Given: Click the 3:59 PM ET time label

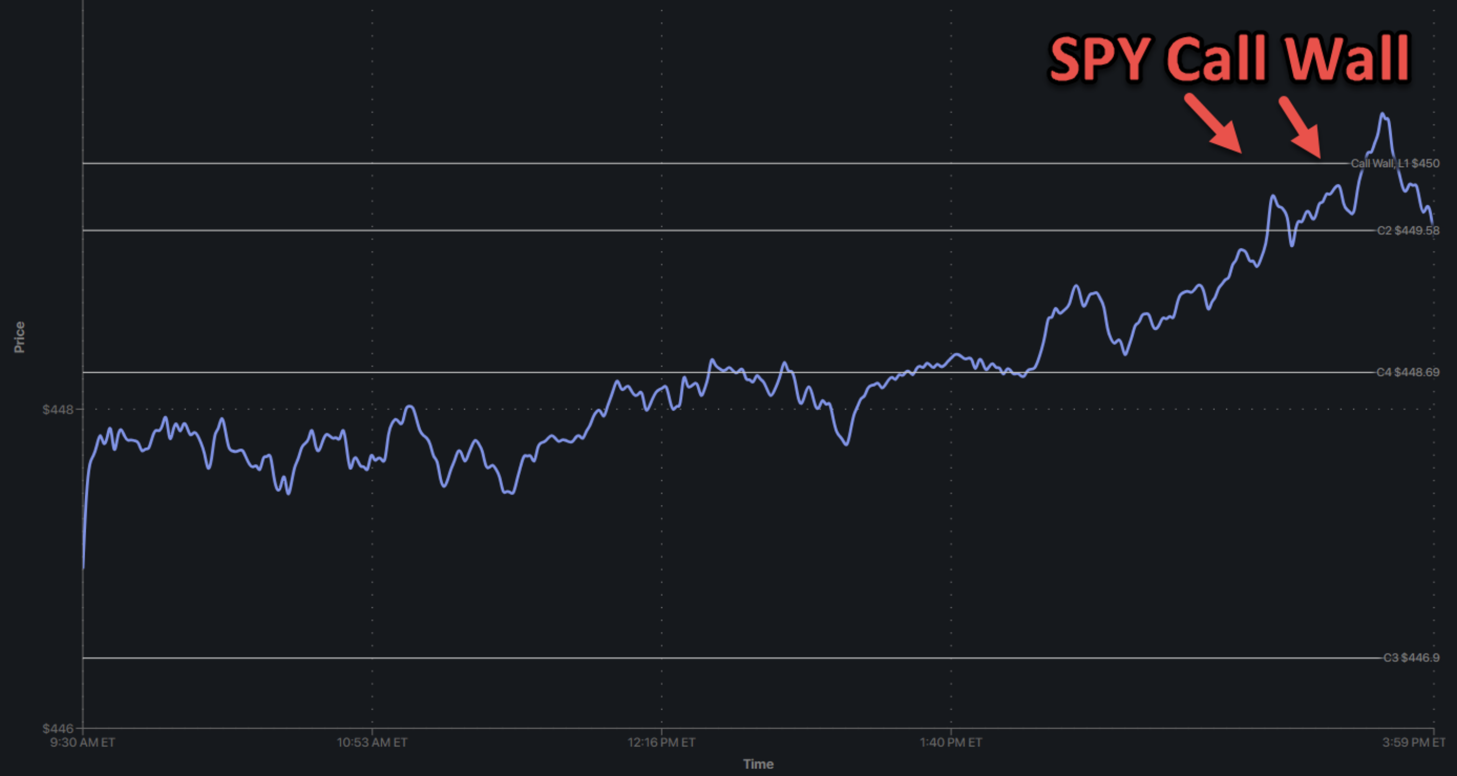Looking at the screenshot, I should click(x=1413, y=743).
